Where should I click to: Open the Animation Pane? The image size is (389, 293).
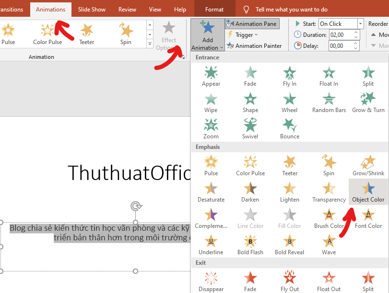pos(252,23)
